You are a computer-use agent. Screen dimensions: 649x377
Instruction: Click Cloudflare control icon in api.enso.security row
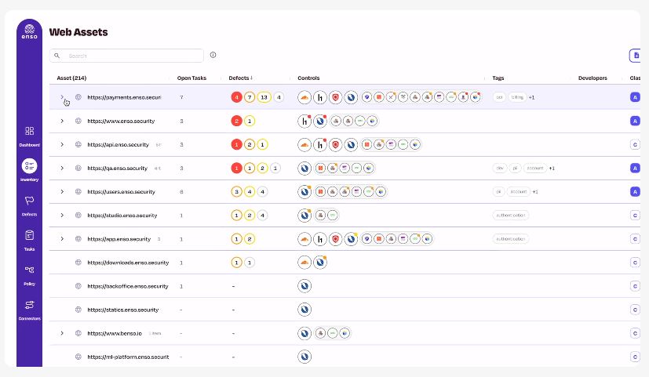[x=304, y=144]
